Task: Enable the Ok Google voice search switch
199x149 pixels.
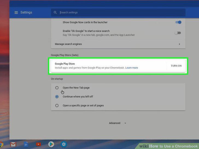Action: tap(178, 33)
